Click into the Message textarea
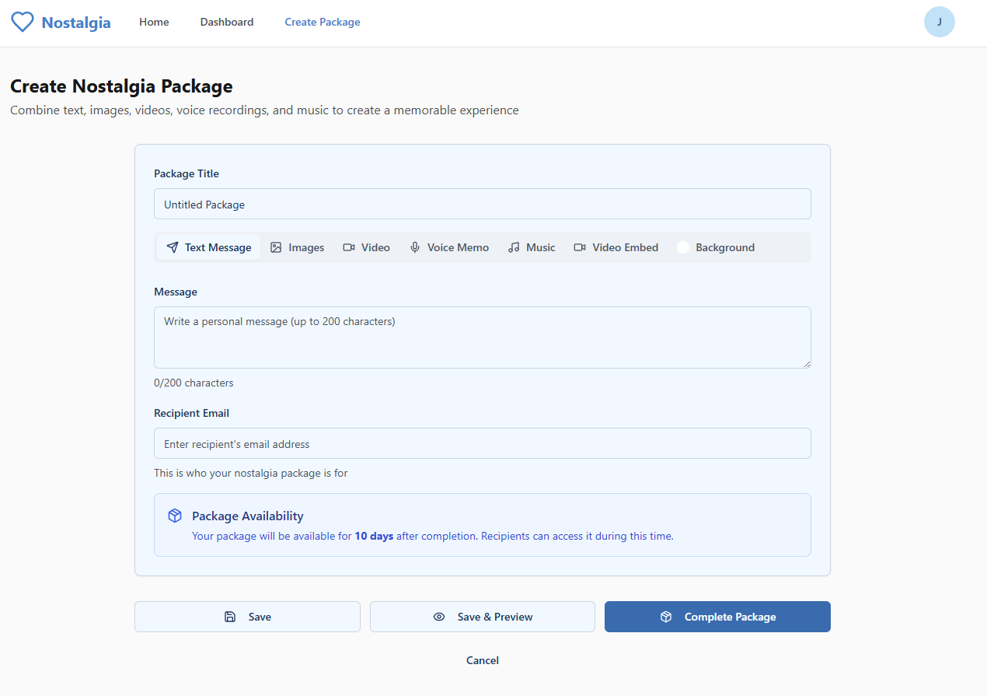Image resolution: width=987 pixels, height=696 pixels. pyautogui.click(x=482, y=337)
